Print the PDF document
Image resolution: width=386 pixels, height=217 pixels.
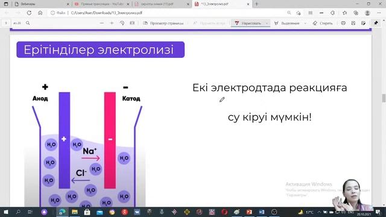[343, 23]
